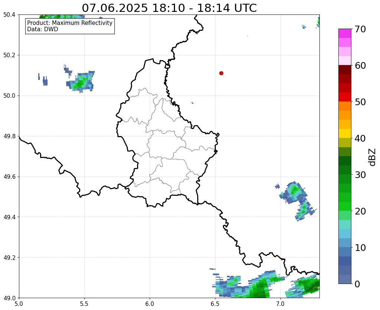Click the red station marker dot
380x310 pixels.
coord(221,73)
